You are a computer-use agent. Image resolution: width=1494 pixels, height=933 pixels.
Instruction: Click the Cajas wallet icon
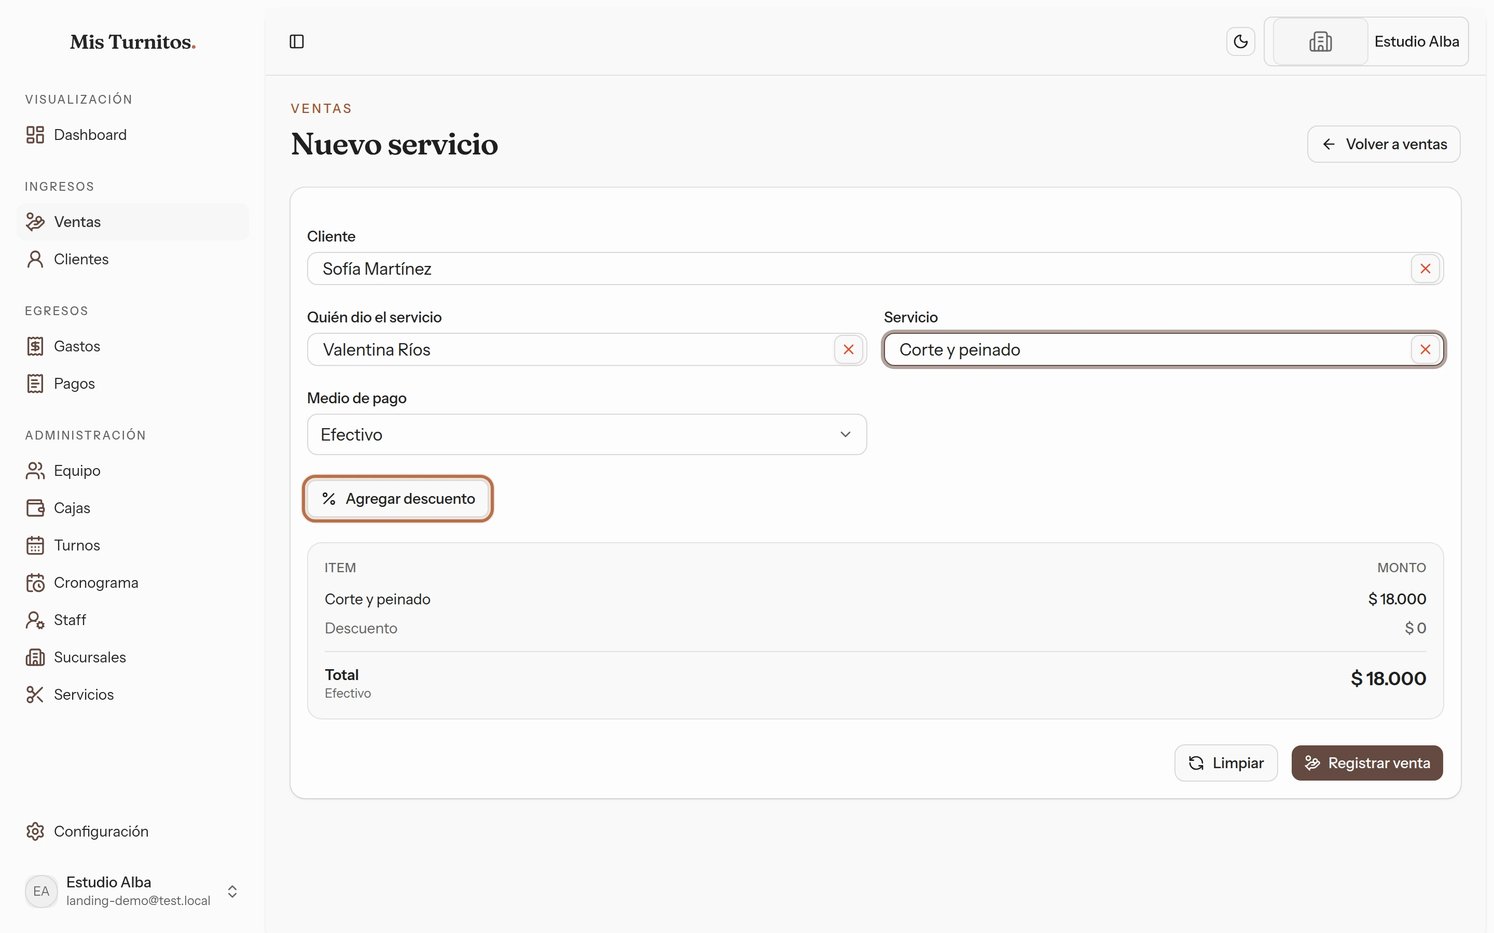(35, 508)
